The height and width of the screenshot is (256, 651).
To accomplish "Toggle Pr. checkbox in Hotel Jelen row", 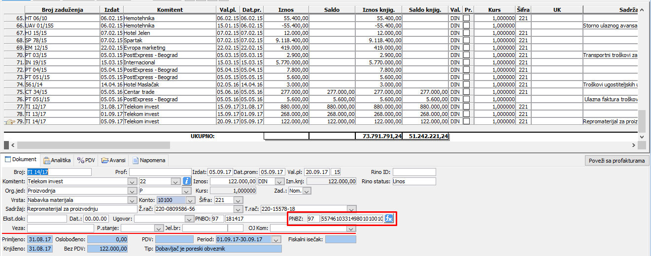I will 467,33.
